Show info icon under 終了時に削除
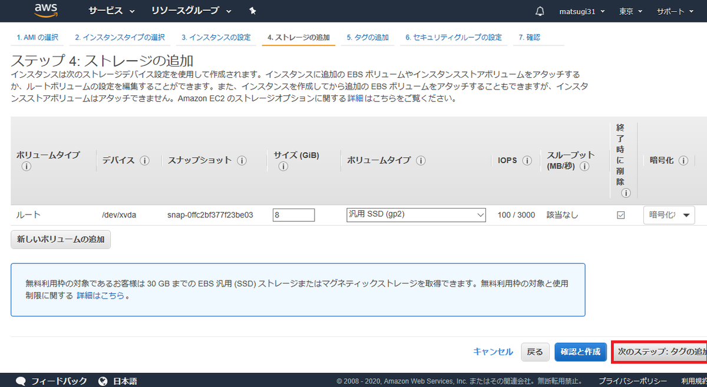The image size is (707, 387). (626, 193)
